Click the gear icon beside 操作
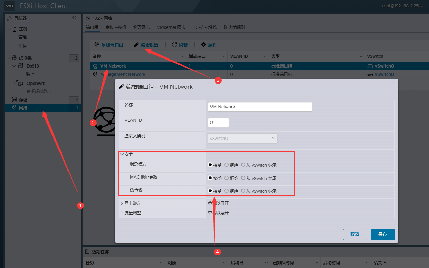The height and width of the screenshot is (268, 429). click(x=204, y=45)
